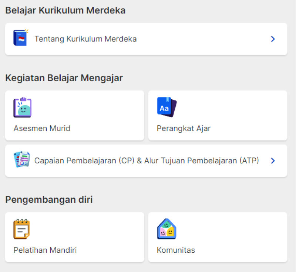The width and height of the screenshot is (296, 272).
Task: Select the Komunitas house icon
Action: point(166,228)
